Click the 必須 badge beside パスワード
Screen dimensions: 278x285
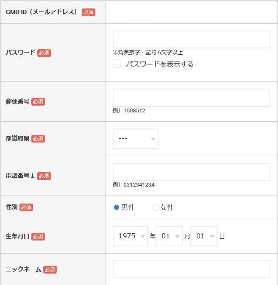[x=44, y=53]
